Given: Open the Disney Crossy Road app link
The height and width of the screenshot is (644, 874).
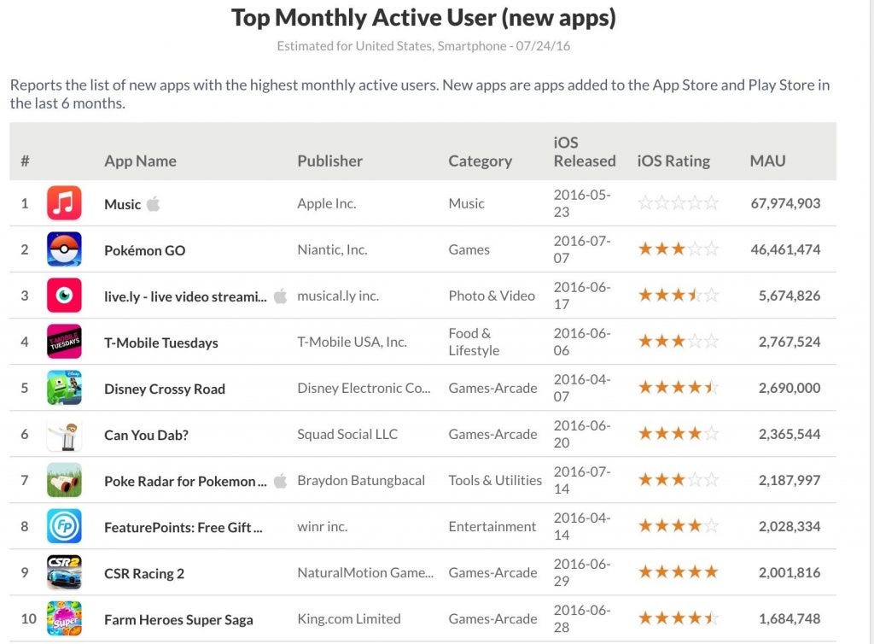Looking at the screenshot, I should 165,389.
